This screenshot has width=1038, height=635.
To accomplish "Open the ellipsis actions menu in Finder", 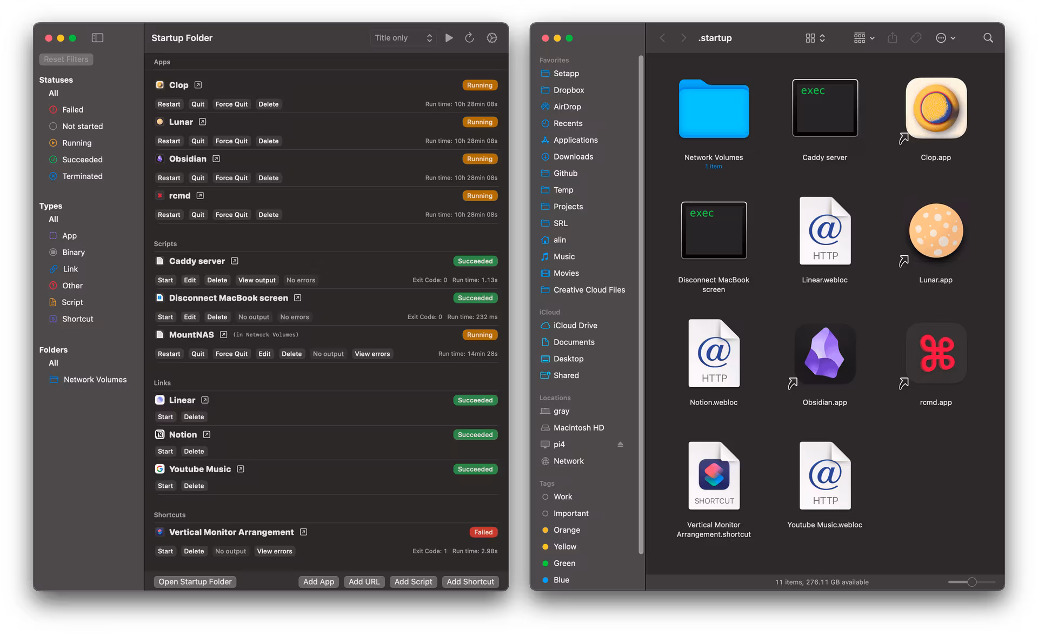I will 946,38.
